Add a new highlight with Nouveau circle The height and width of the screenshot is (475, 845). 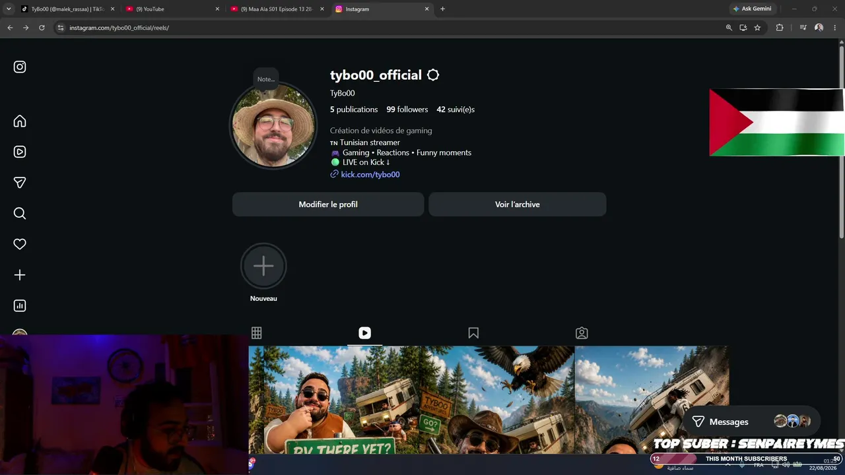pos(263,266)
